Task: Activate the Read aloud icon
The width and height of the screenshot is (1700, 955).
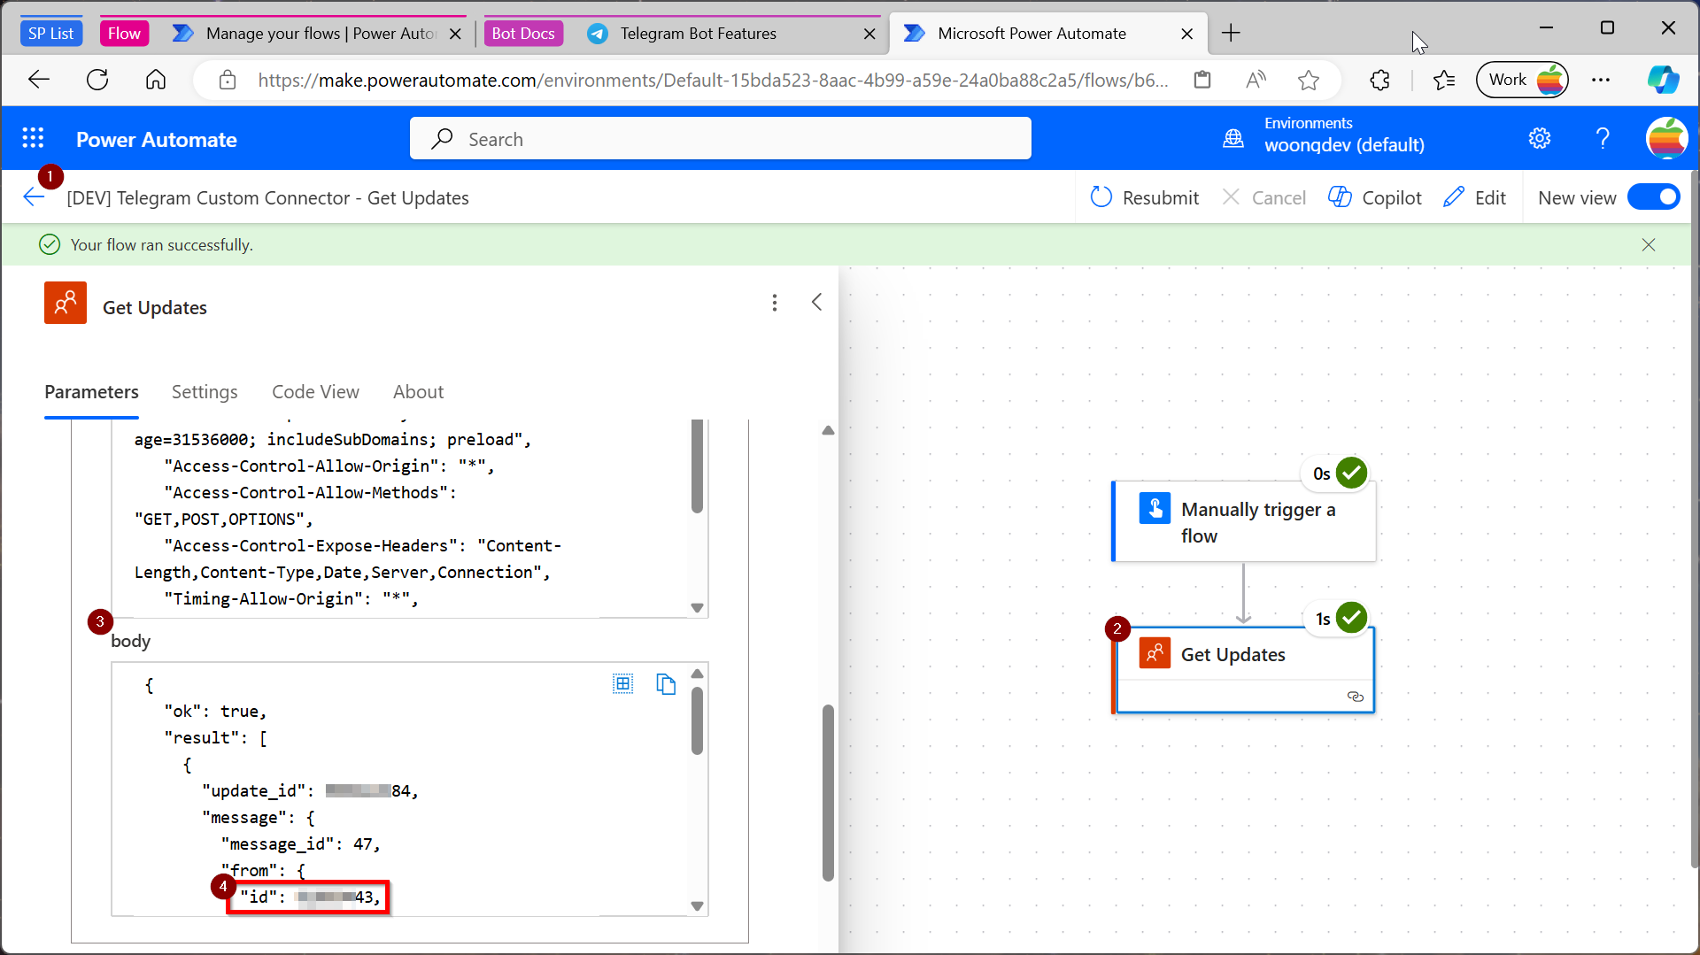Action: coord(1256,80)
